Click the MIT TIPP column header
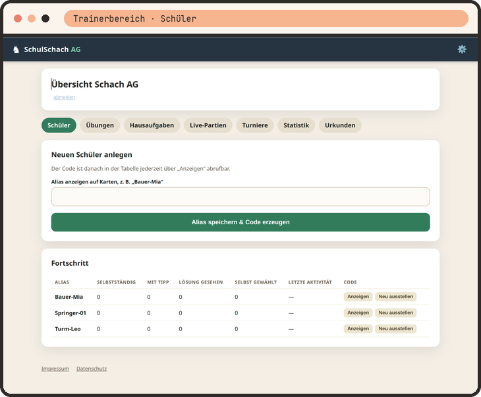Image resolution: width=481 pixels, height=397 pixels. point(158,282)
